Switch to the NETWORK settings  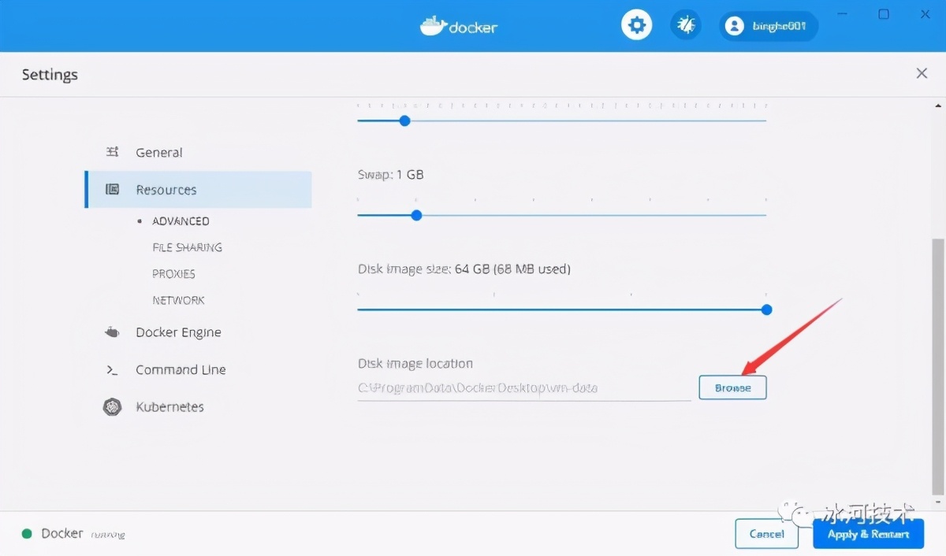179,299
